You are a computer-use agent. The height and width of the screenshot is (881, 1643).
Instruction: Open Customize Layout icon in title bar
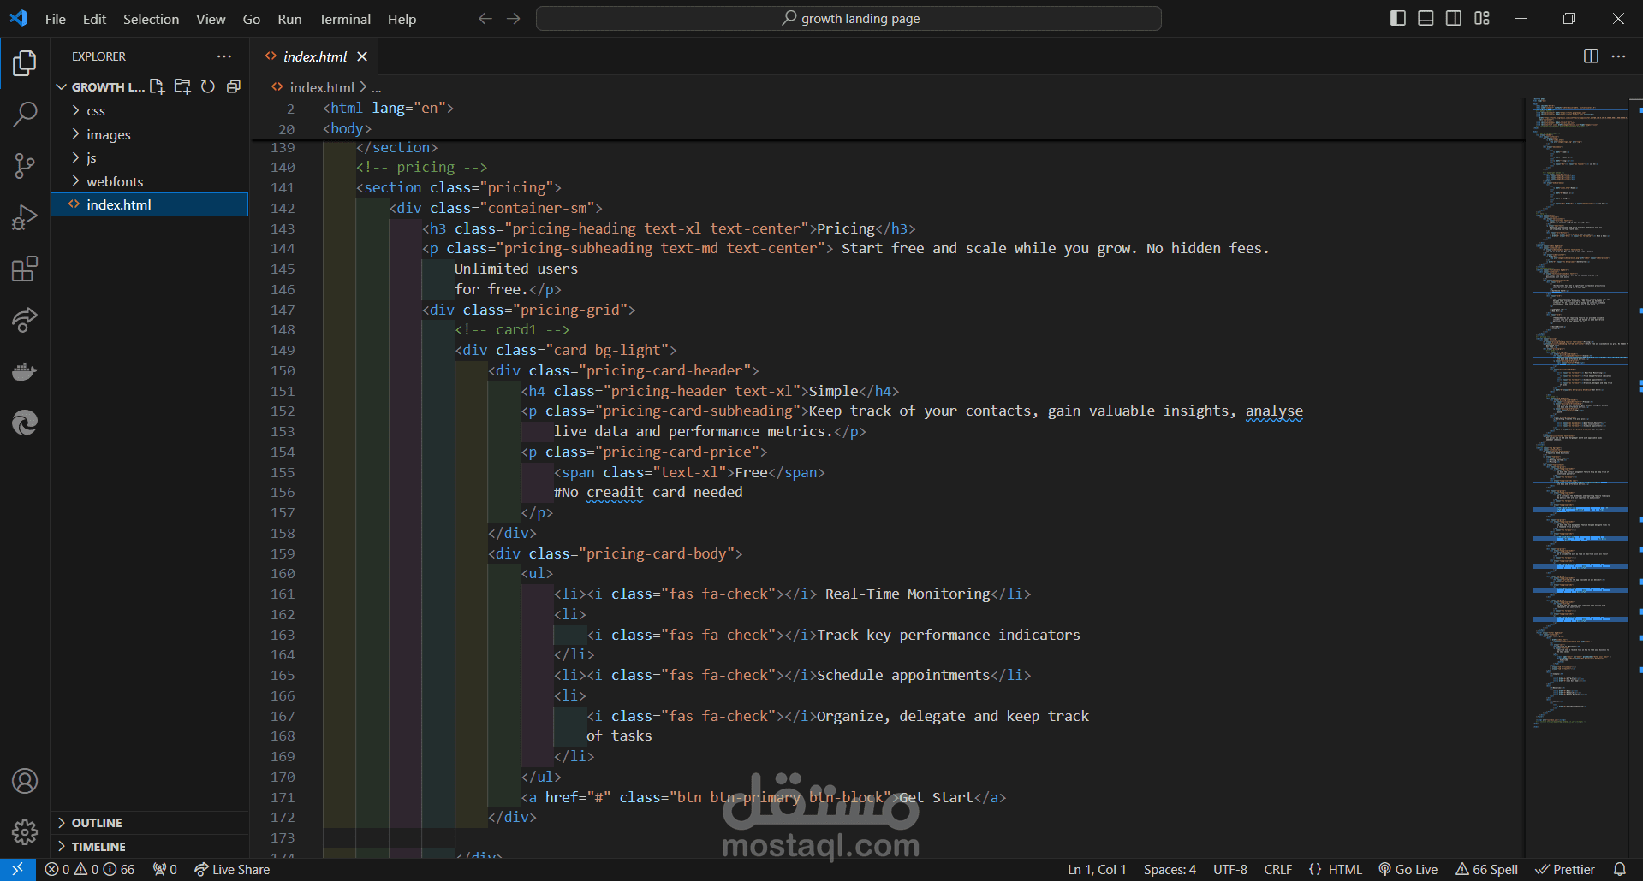click(1482, 18)
